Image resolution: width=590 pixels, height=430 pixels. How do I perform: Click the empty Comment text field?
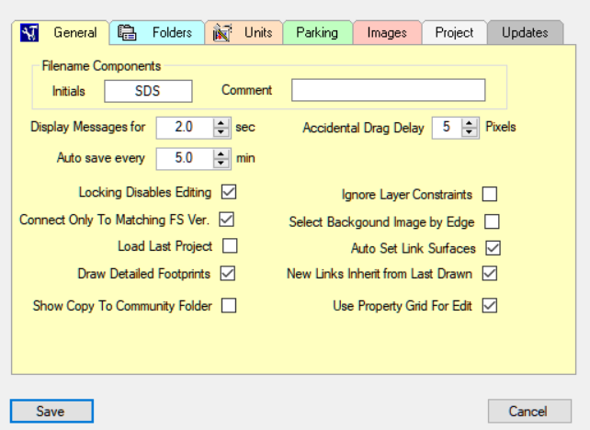point(389,90)
